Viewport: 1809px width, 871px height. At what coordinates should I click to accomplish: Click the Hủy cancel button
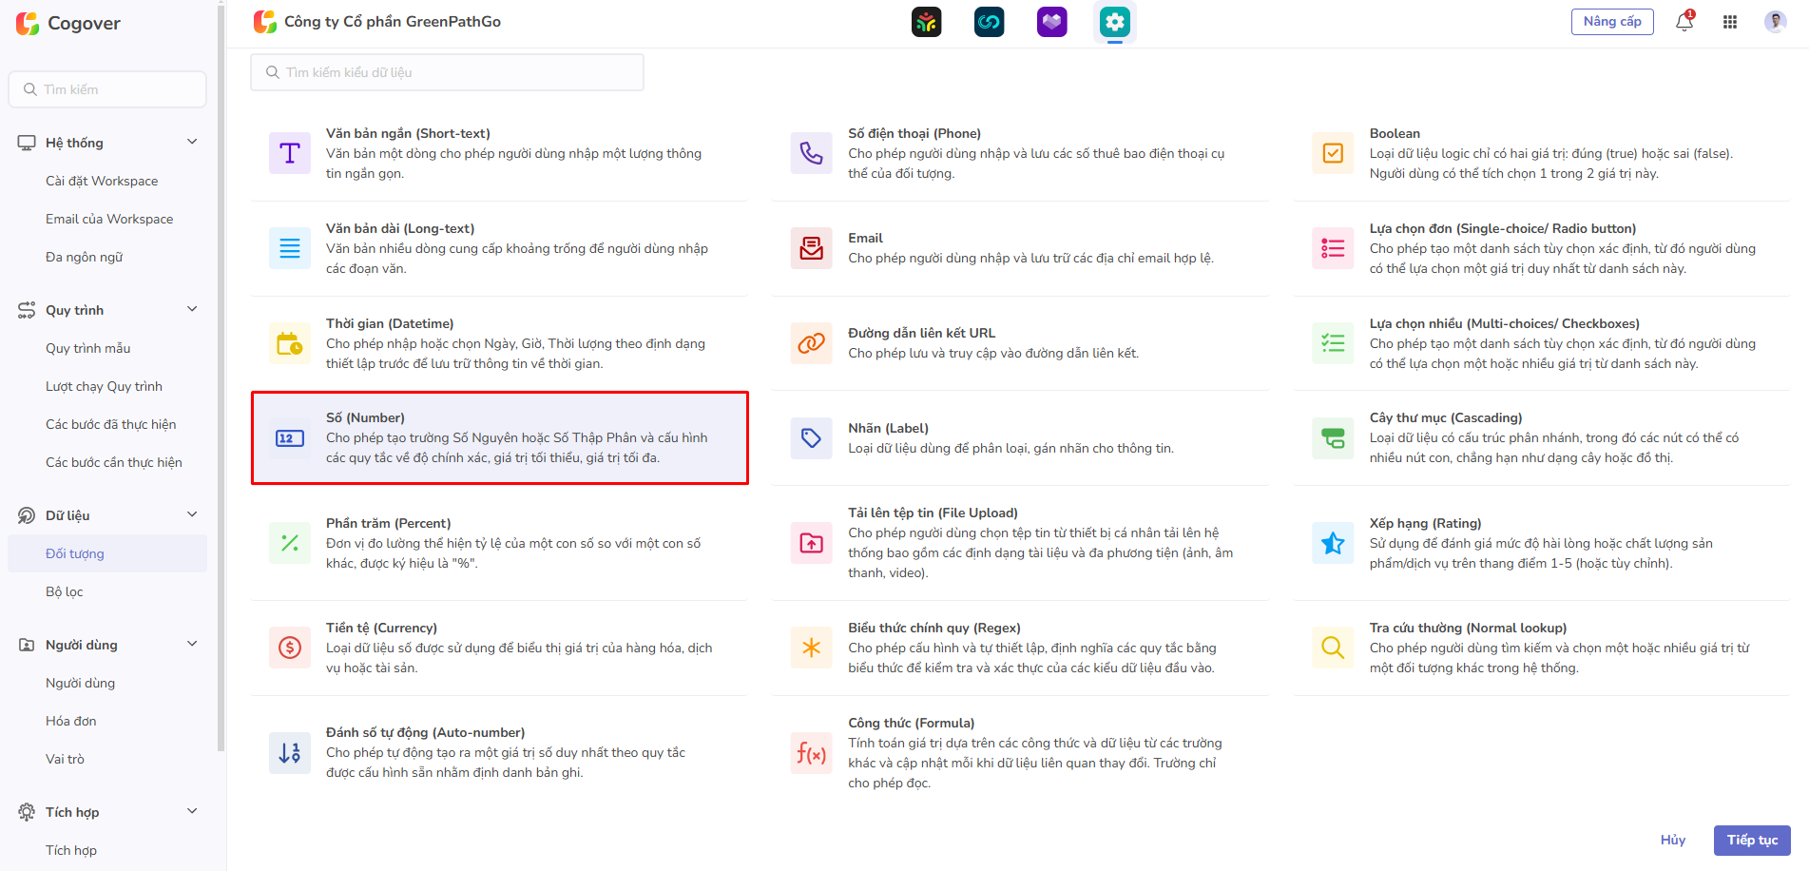[x=1672, y=840]
